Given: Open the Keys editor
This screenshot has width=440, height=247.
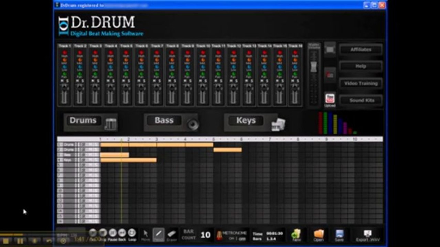Looking at the screenshot, I should point(246,120).
